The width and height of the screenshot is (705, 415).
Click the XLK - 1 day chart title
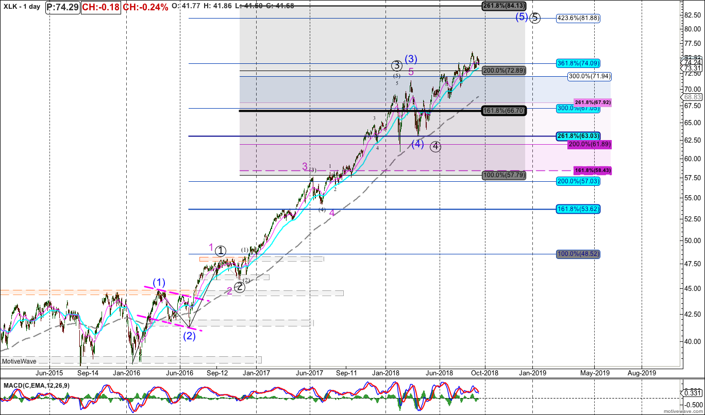coord(22,7)
